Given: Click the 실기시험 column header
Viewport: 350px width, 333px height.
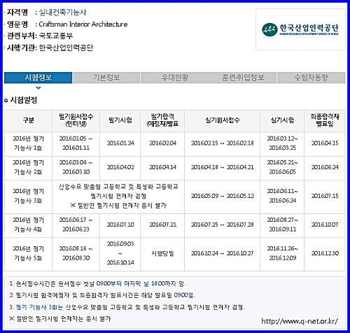Looking at the screenshot, I should (282, 120).
